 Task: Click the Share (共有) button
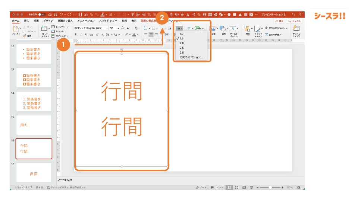(x=279, y=21)
